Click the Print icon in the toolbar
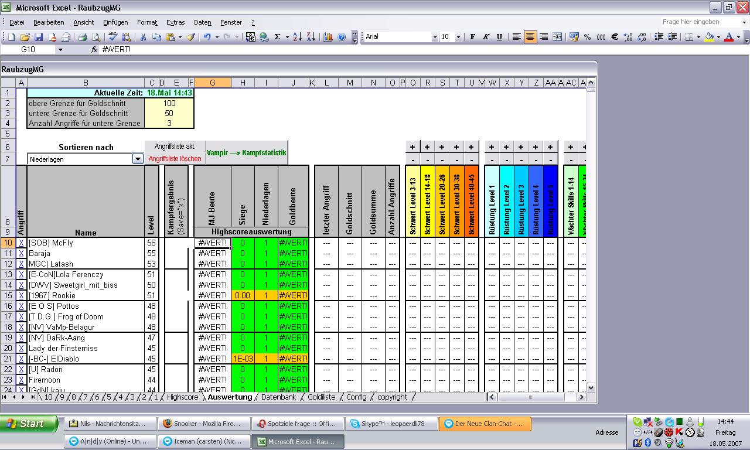Screen dimensions: 750x450 [x=83, y=37]
